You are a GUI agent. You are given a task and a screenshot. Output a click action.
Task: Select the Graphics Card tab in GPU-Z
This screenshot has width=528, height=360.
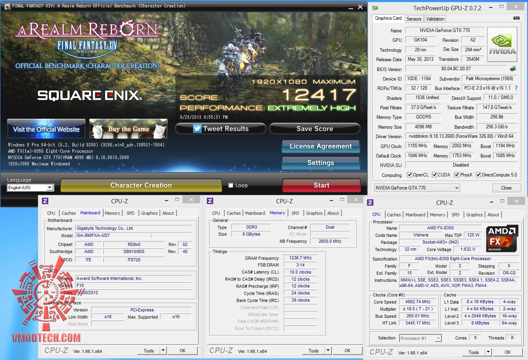click(x=388, y=18)
